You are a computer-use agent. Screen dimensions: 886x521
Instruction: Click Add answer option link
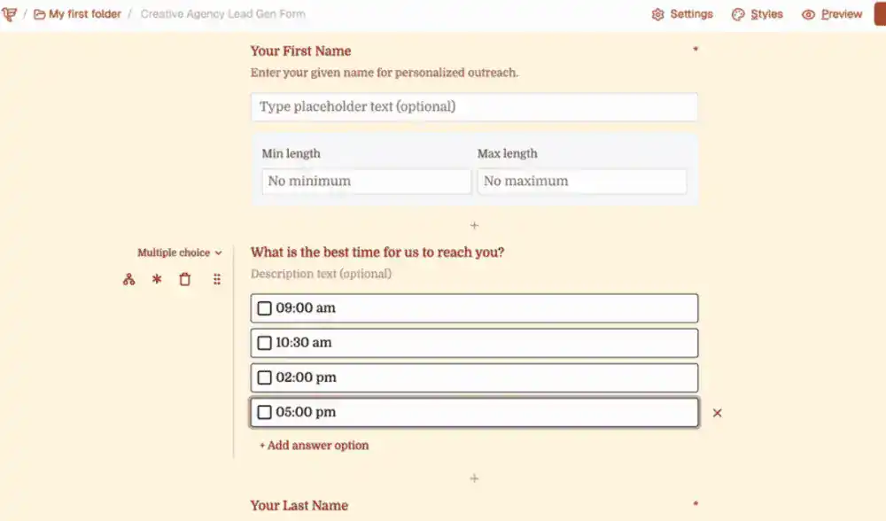314,446
